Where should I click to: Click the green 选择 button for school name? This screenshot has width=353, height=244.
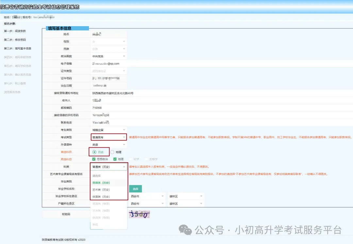pyautogui.click(x=135, y=189)
